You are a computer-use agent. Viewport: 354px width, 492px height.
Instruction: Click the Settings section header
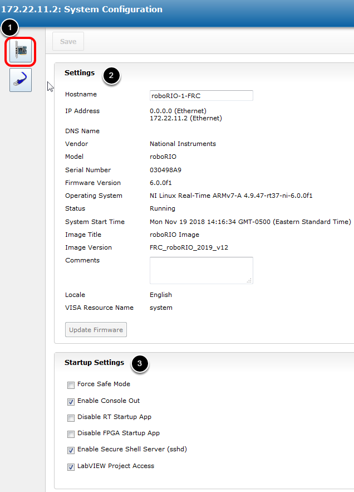(x=80, y=72)
